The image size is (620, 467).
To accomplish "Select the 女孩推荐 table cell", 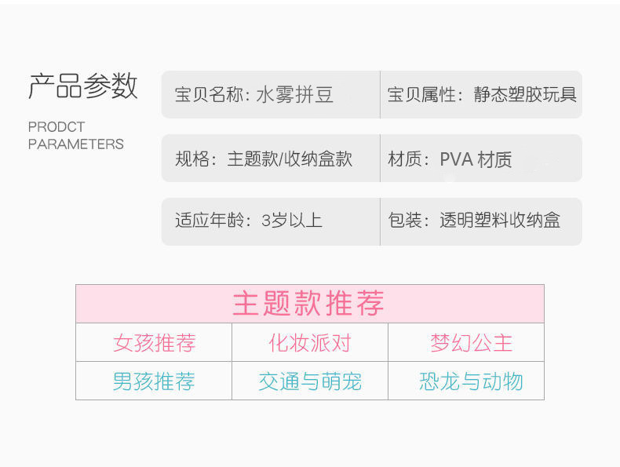I will (x=154, y=343).
